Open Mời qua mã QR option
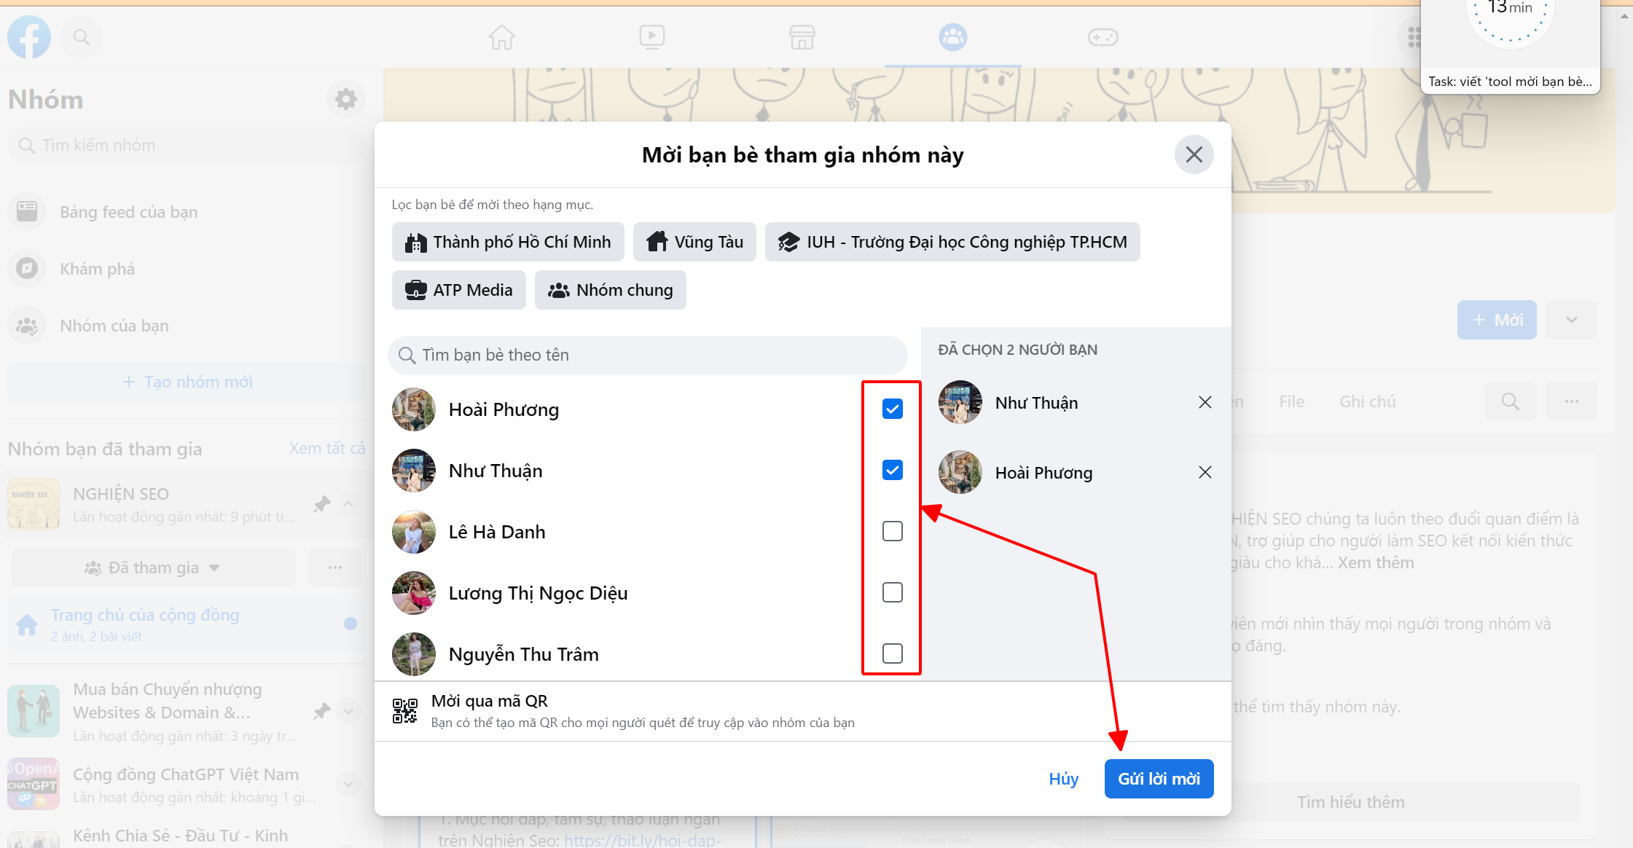1633x848 pixels. (803, 711)
